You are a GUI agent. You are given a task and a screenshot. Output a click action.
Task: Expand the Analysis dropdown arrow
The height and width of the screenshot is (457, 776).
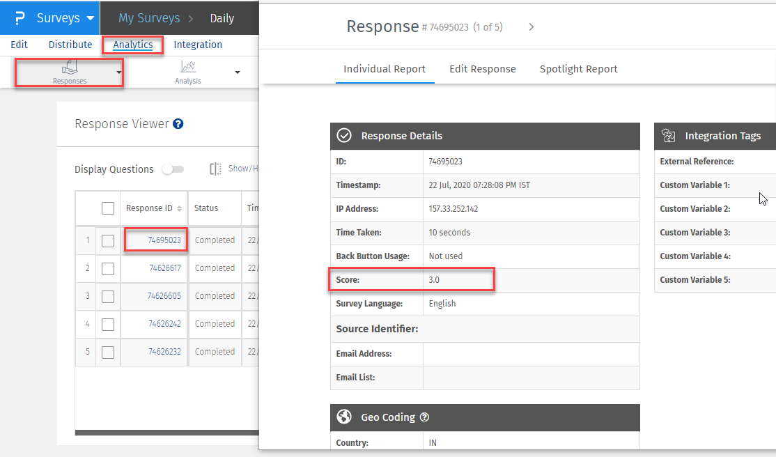(x=238, y=72)
